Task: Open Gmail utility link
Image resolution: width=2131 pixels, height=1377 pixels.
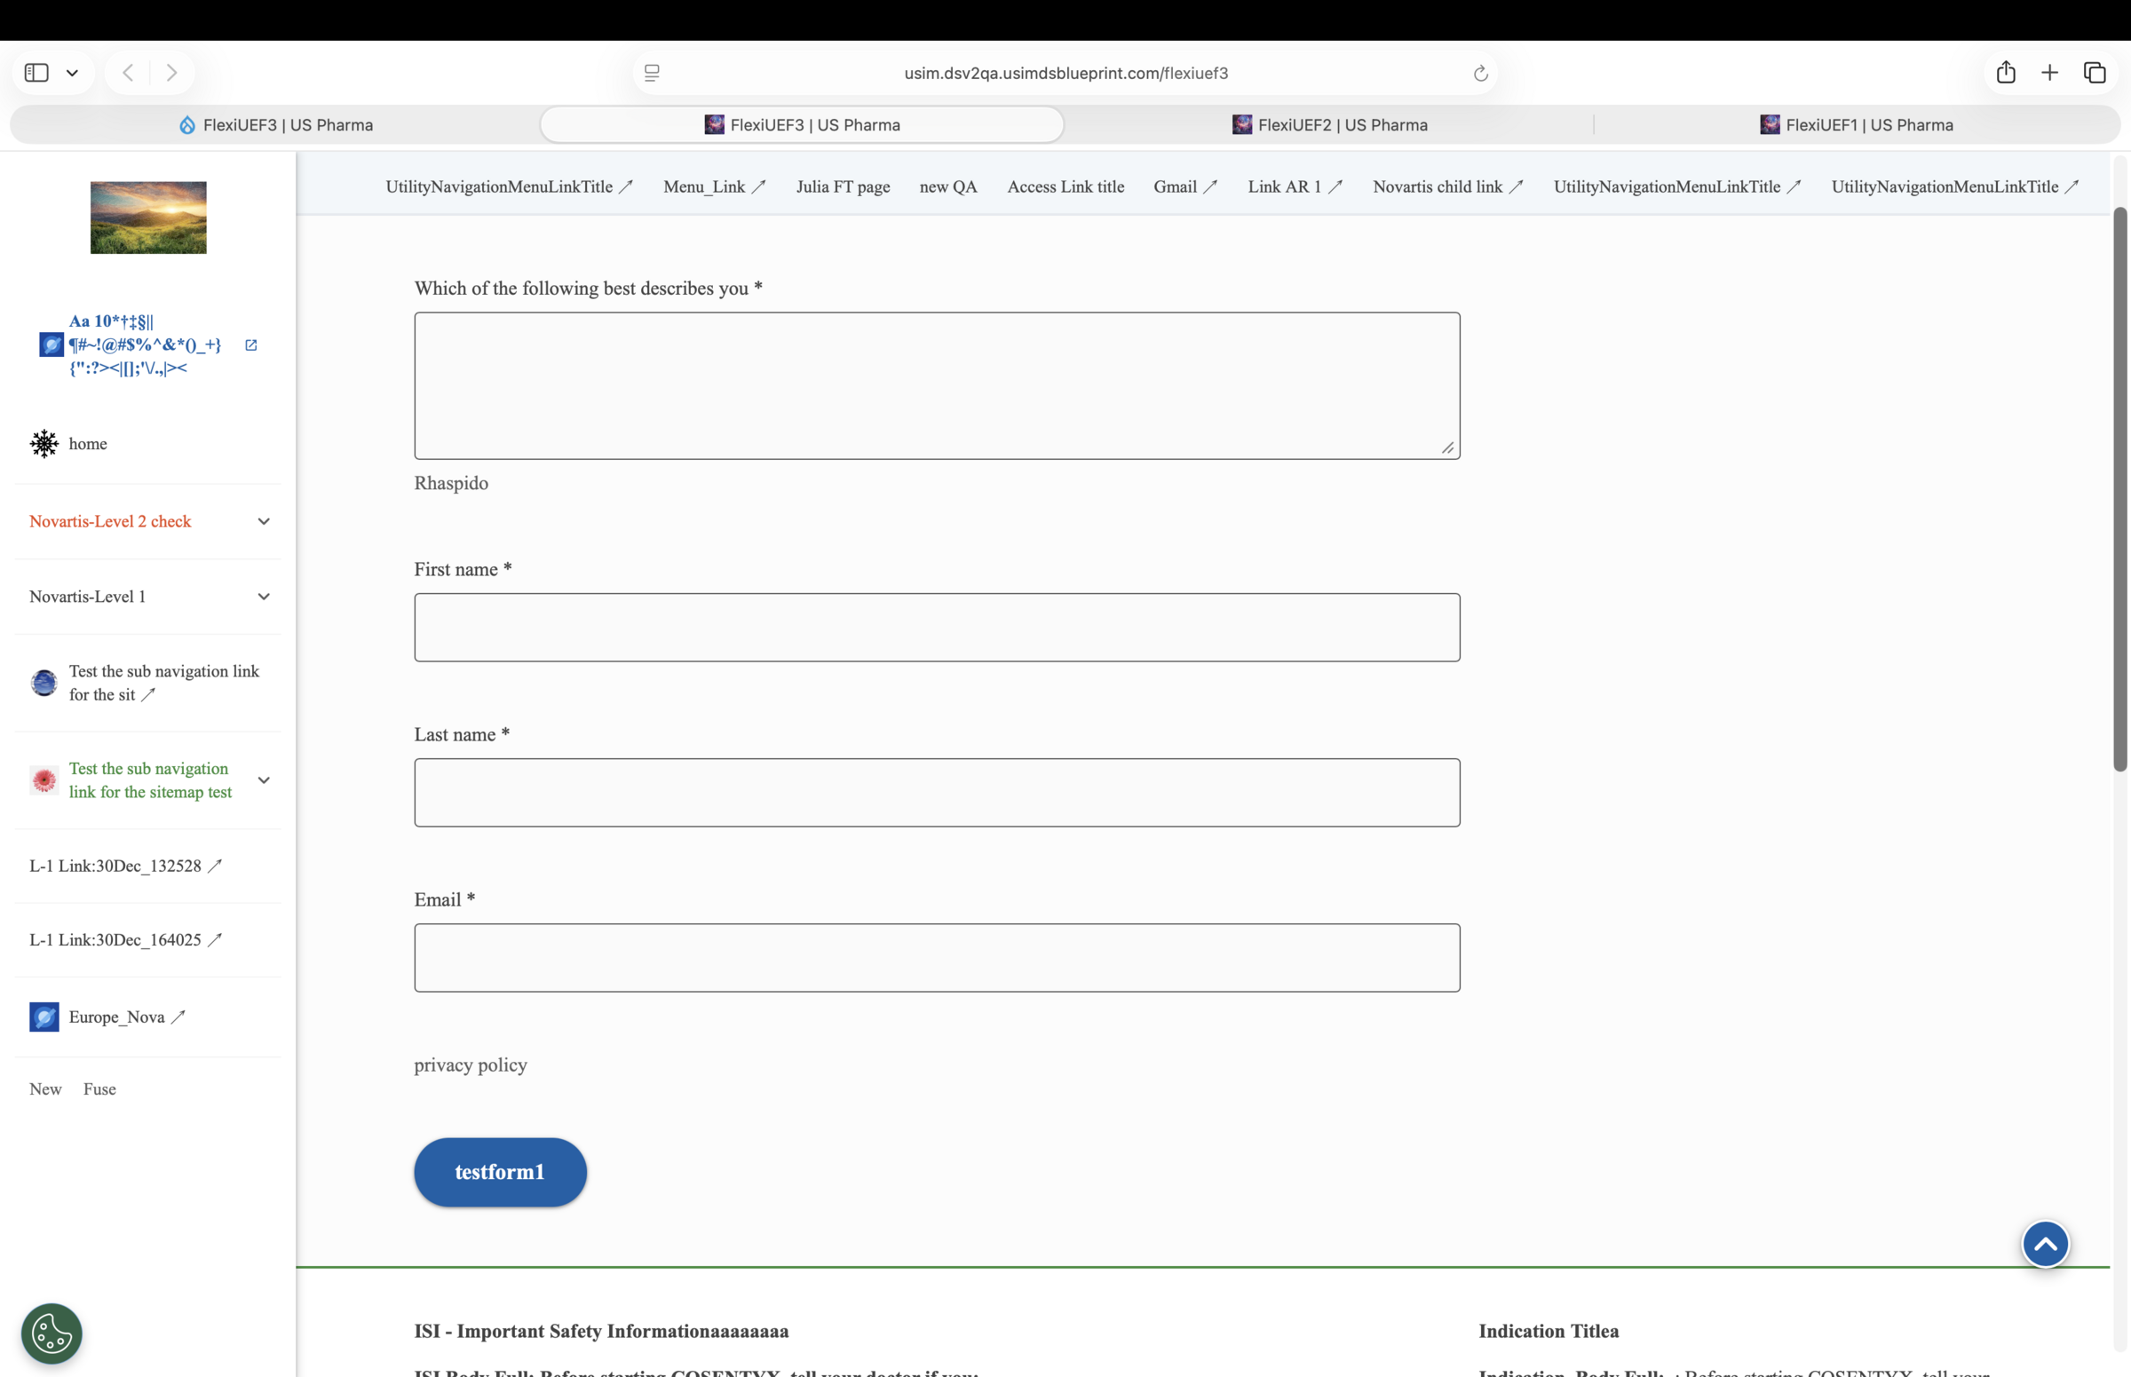Action: (1185, 186)
